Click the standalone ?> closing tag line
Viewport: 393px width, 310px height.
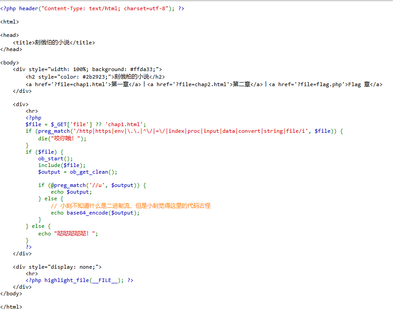28,247
